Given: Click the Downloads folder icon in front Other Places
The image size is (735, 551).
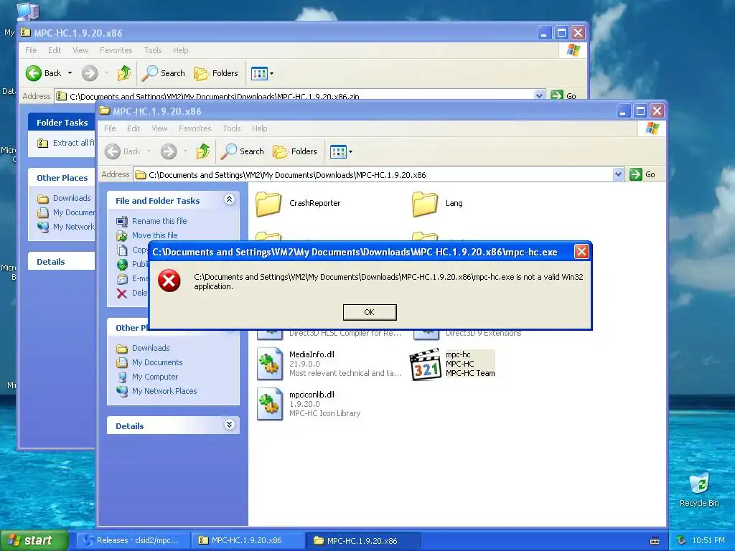Looking at the screenshot, I should [x=122, y=349].
